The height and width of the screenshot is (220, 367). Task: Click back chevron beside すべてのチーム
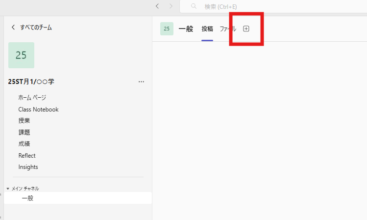pos(13,27)
